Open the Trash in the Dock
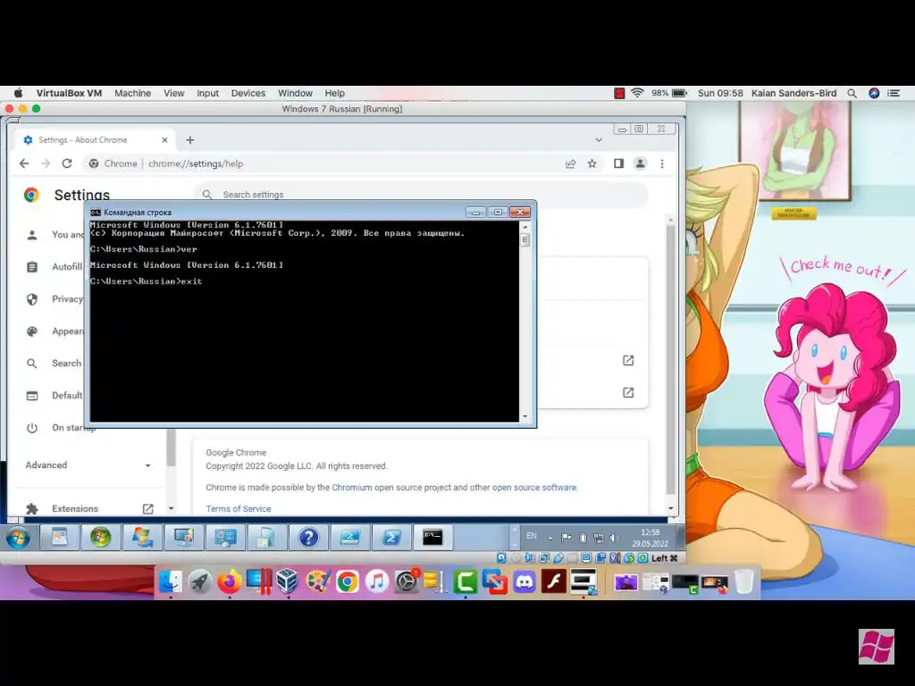The width and height of the screenshot is (915, 686). (x=744, y=581)
